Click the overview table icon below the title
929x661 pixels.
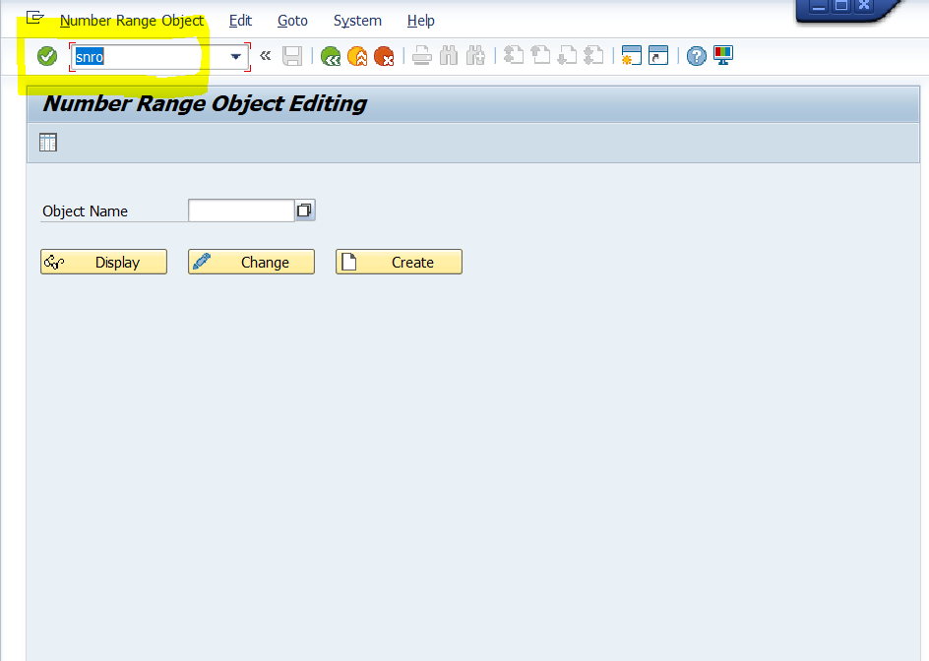click(48, 143)
